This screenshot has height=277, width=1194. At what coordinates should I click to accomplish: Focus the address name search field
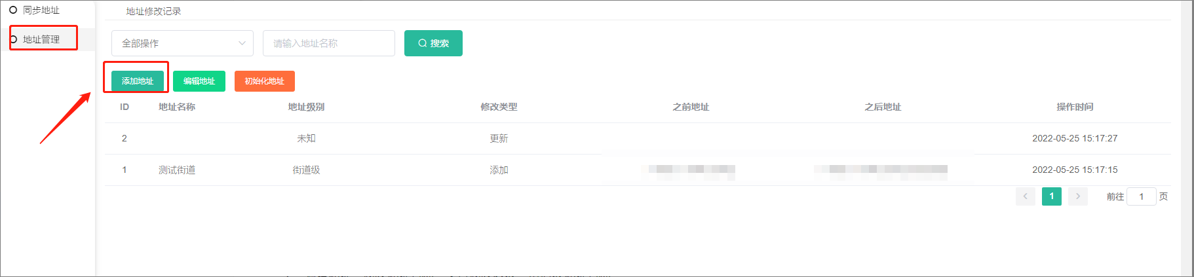pos(328,43)
